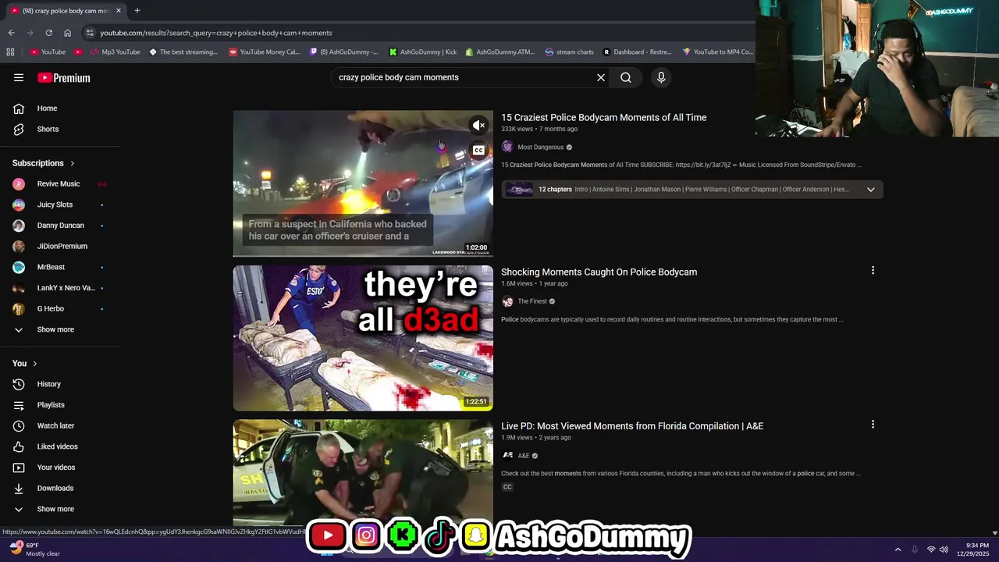Go back with the browser back arrow
The height and width of the screenshot is (562, 999).
tap(11, 33)
